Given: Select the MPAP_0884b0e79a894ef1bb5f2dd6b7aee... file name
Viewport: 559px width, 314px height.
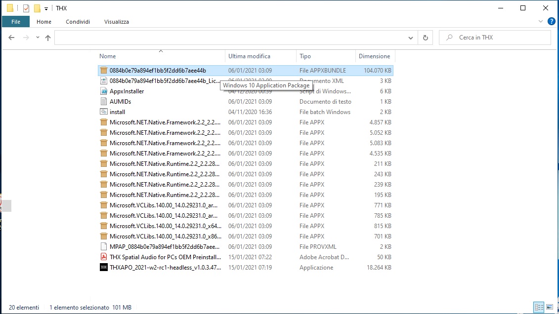Looking at the screenshot, I should coord(165,246).
